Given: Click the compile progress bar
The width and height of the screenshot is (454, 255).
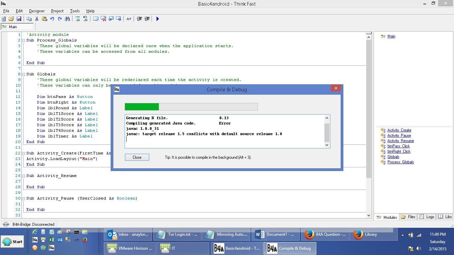Looking at the screenshot, I should (x=191, y=107).
